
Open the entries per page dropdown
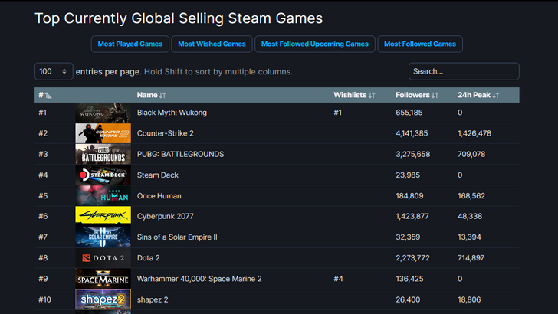(54, 71)
